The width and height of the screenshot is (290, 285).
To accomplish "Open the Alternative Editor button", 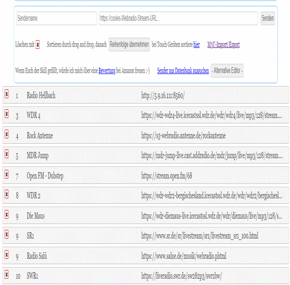I will point(227,71).
